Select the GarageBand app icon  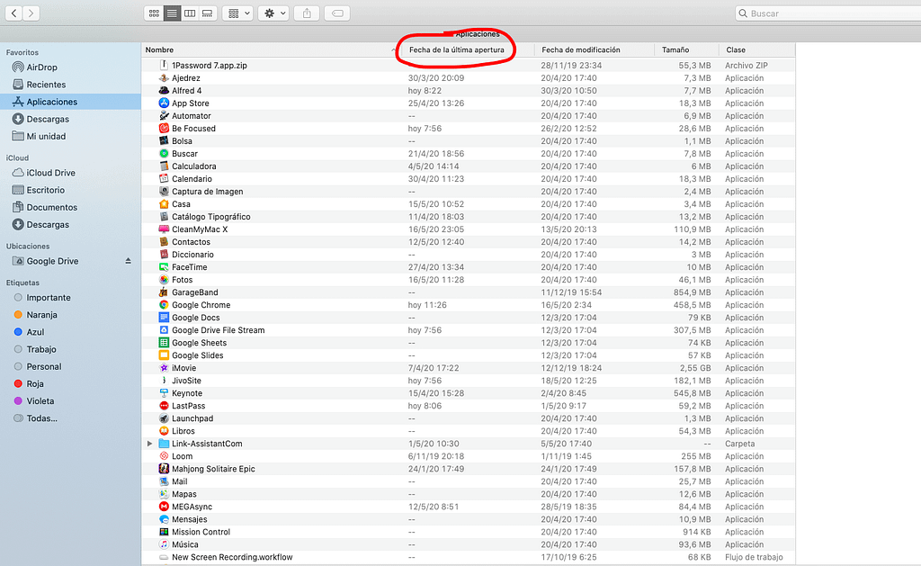pyautogui.click(x=164, y=292)
